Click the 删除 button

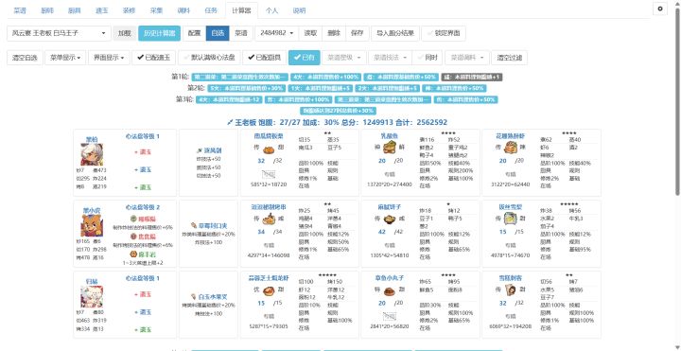[334, 33]
